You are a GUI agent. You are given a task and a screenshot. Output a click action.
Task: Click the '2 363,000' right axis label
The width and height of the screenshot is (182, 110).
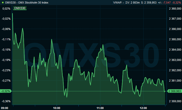pos(175,60)
